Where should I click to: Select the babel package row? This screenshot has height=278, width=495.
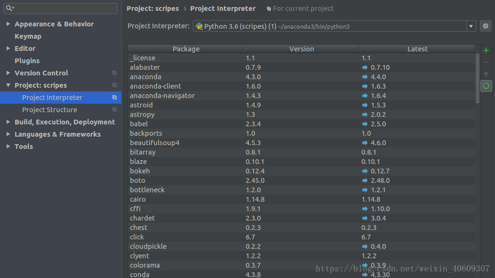coord(302,124)
